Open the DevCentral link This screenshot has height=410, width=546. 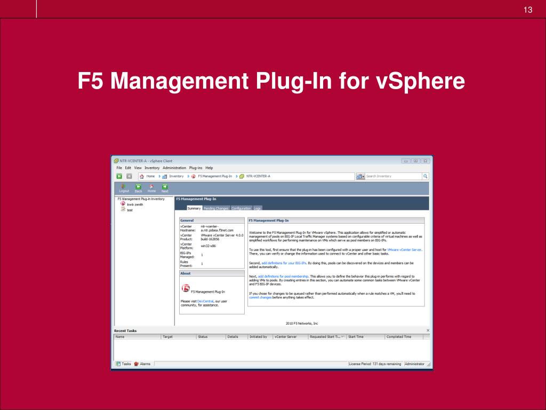205,301
